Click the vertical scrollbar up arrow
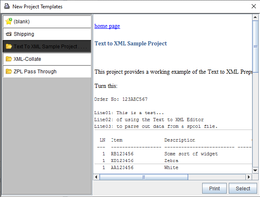The width and height of the screenshot is (260, 197). coord(255,17)
